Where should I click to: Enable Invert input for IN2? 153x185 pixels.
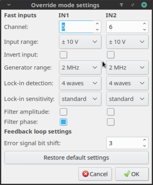111,55
